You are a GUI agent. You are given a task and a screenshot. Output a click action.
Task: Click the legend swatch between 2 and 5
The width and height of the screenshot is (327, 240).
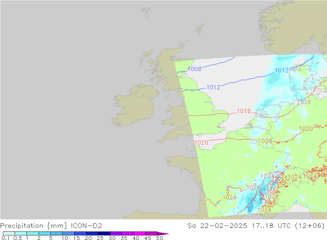44,233
